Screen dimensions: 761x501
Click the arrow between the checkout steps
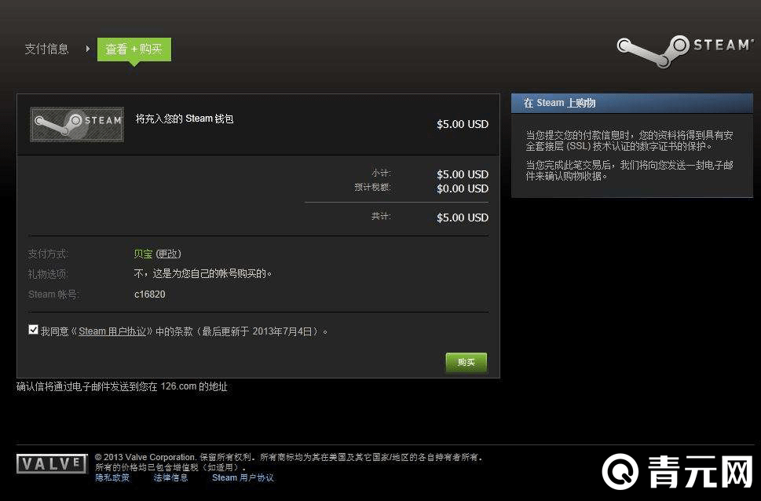pyautogui.click(x=87, y=49)
